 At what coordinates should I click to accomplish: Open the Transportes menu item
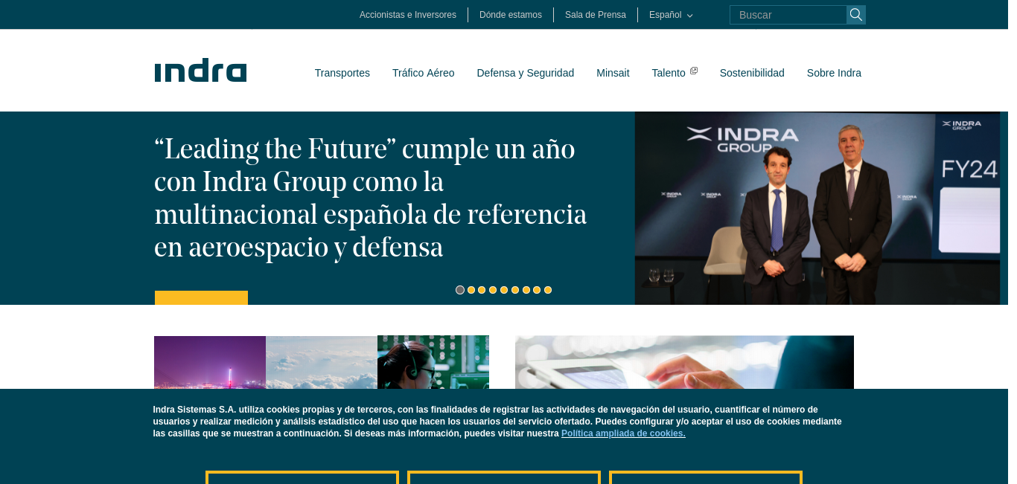[342, 73]
